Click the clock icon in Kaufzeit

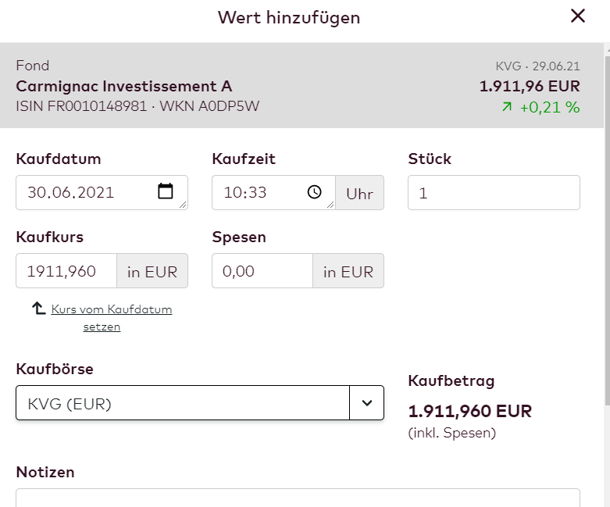click(315, 192)
